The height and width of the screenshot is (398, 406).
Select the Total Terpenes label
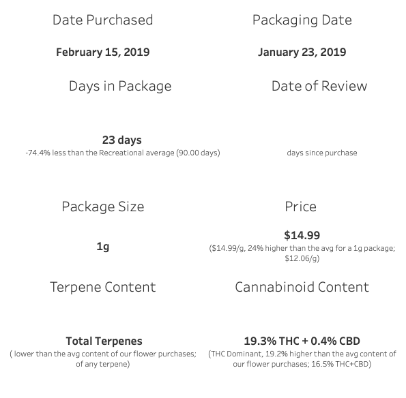[104, 341]
